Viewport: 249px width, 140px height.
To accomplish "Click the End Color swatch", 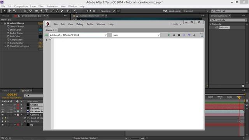I will coord(40,36).
